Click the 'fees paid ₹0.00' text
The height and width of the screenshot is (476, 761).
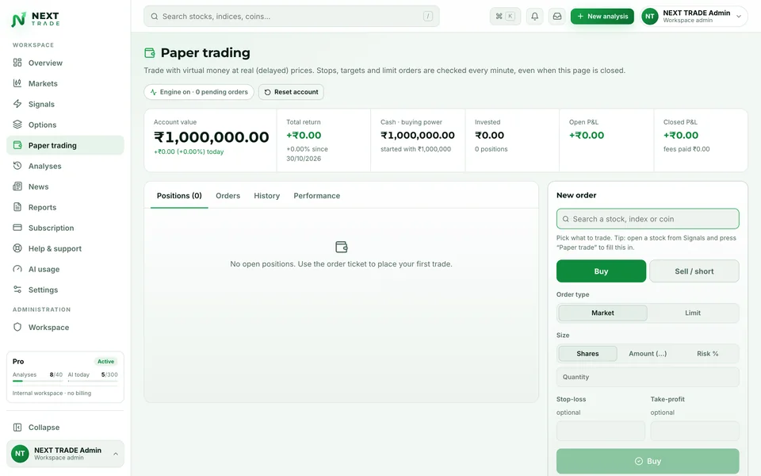686,149
